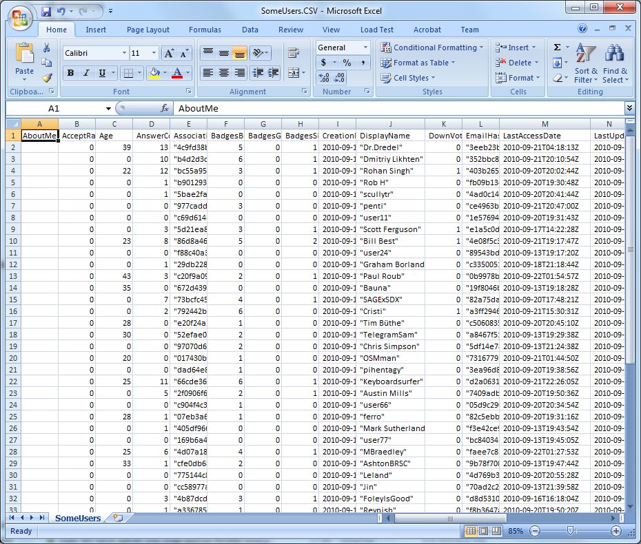
Task: Open Find & Select
Action: tap(615, 63)
